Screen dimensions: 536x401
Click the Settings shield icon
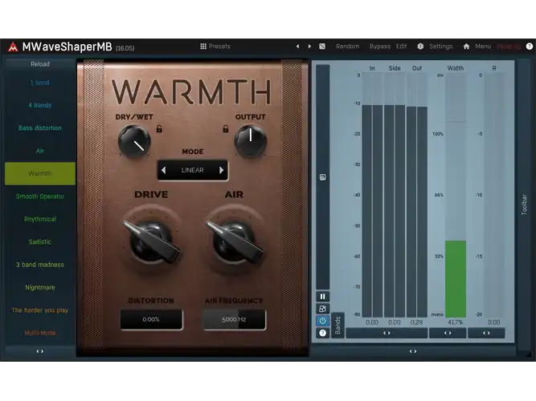click(420, 46)
